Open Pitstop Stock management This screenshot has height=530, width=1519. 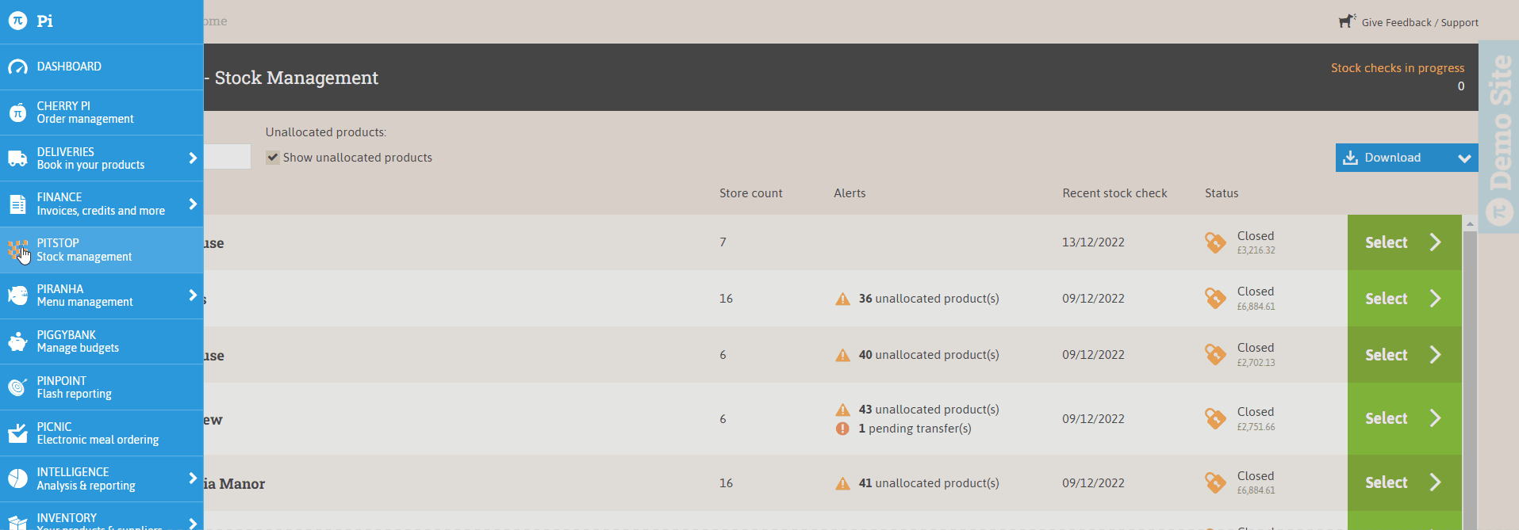(x=102, y=250)
